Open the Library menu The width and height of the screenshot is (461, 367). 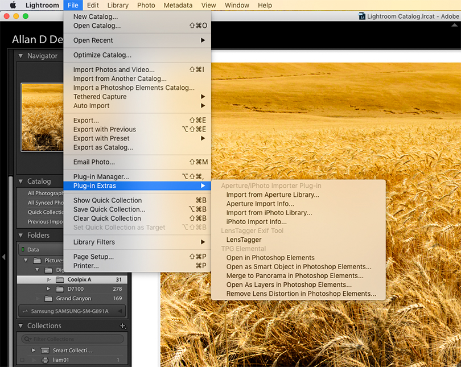click(x=118, y=5)
